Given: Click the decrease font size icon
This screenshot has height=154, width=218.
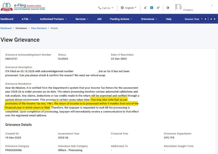Looking at the screenshot, I should coord(145,8).
